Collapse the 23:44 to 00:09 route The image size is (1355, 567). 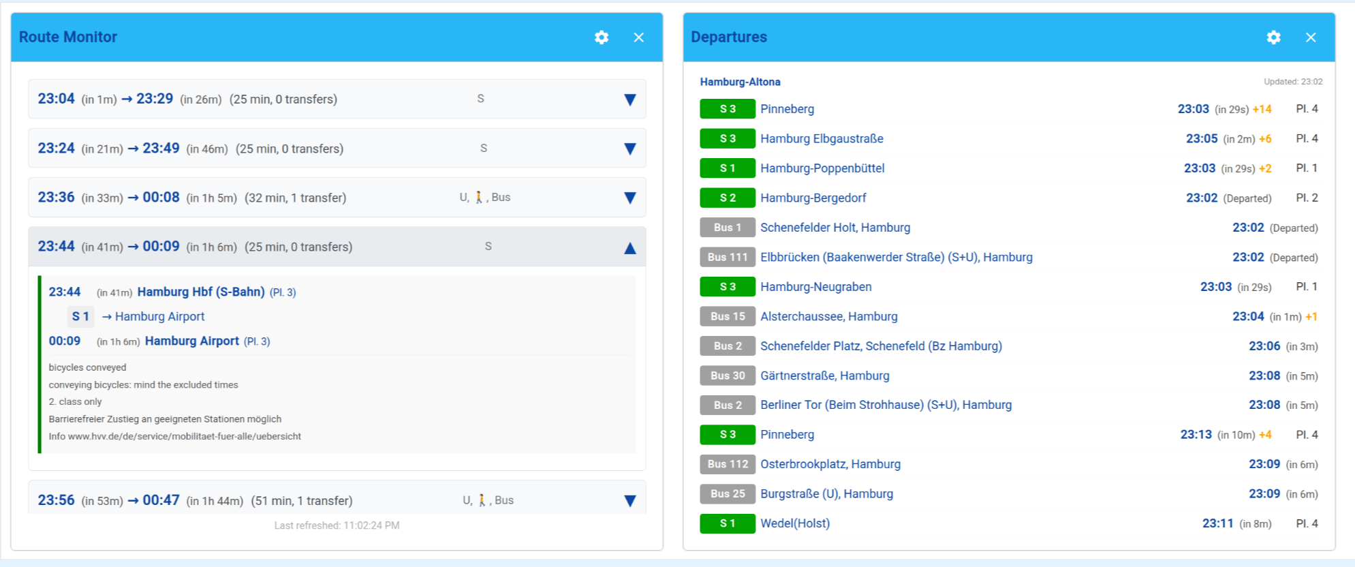[x=629, y=247]
